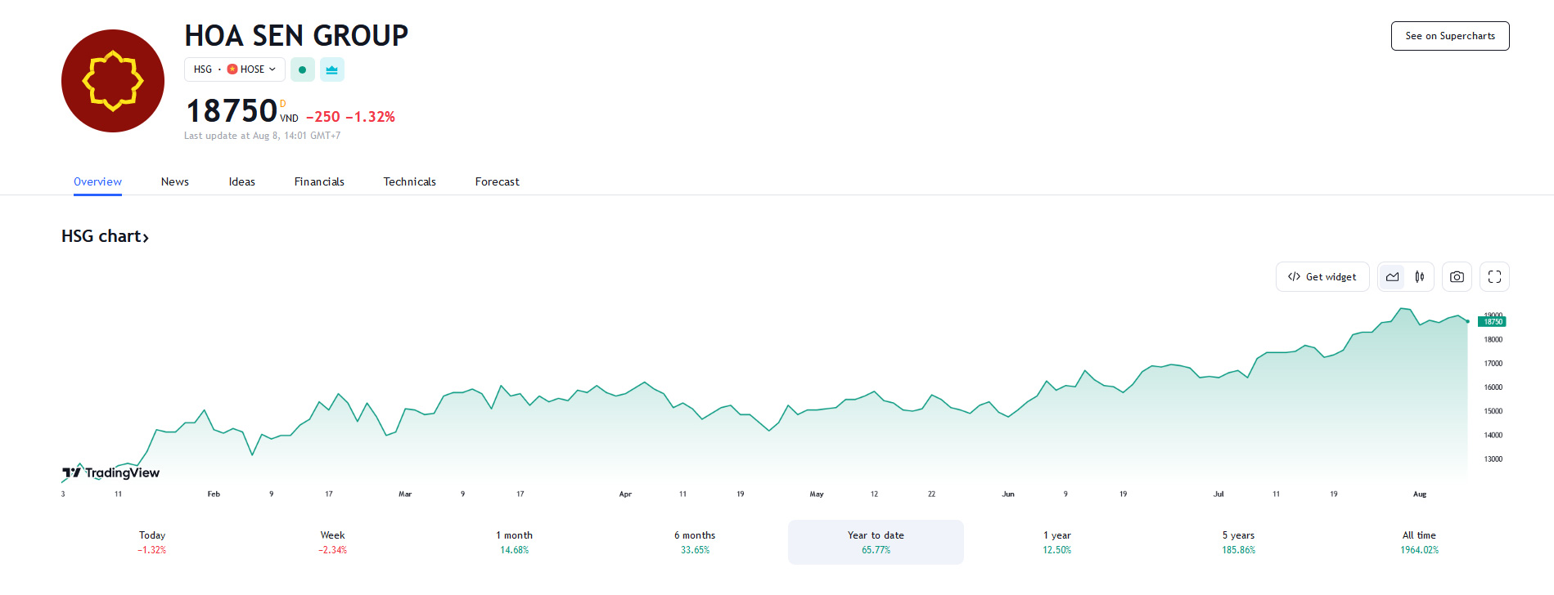Click the crown premium data icon
The width and height of the screenshot is (1554, 595).
tap(331, 70)
